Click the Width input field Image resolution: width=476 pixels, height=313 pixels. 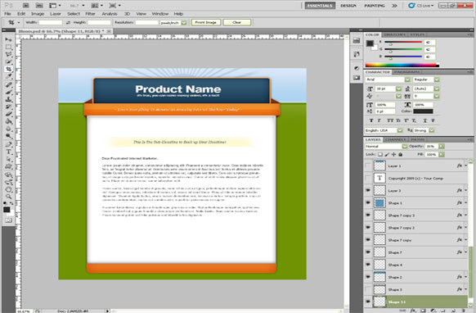point(51,22)
